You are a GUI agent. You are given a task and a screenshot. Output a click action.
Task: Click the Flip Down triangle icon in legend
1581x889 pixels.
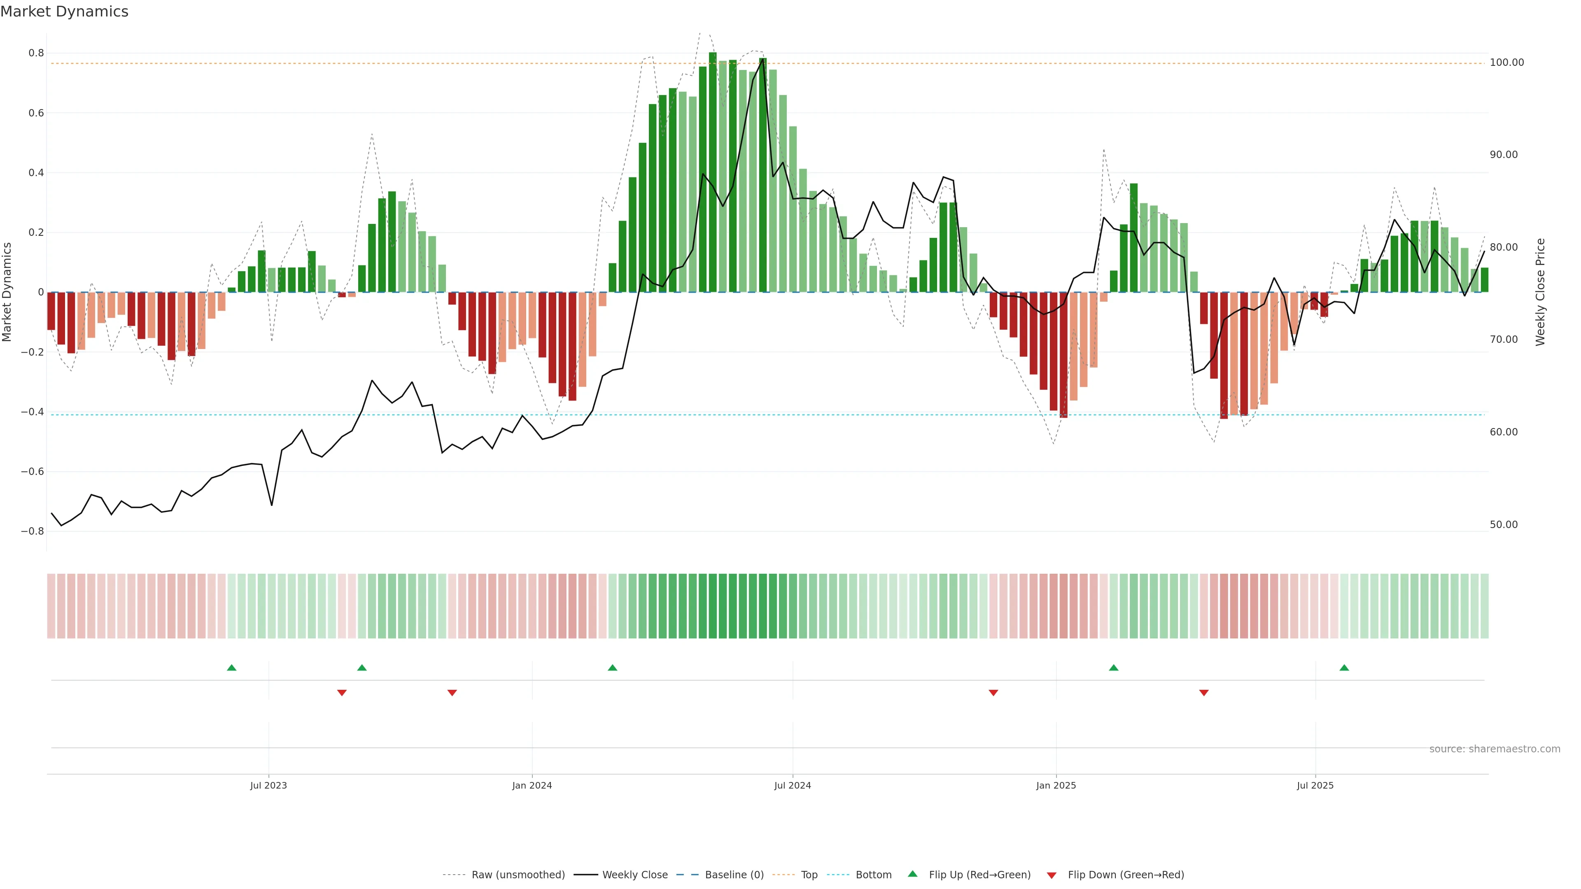(x=1052, y=875)
